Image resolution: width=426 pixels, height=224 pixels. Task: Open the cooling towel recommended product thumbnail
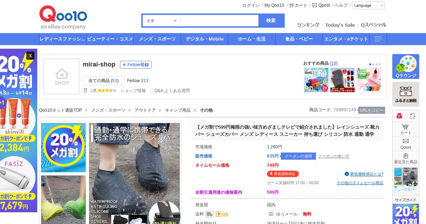pyautogui.click(x=316, y=80)
